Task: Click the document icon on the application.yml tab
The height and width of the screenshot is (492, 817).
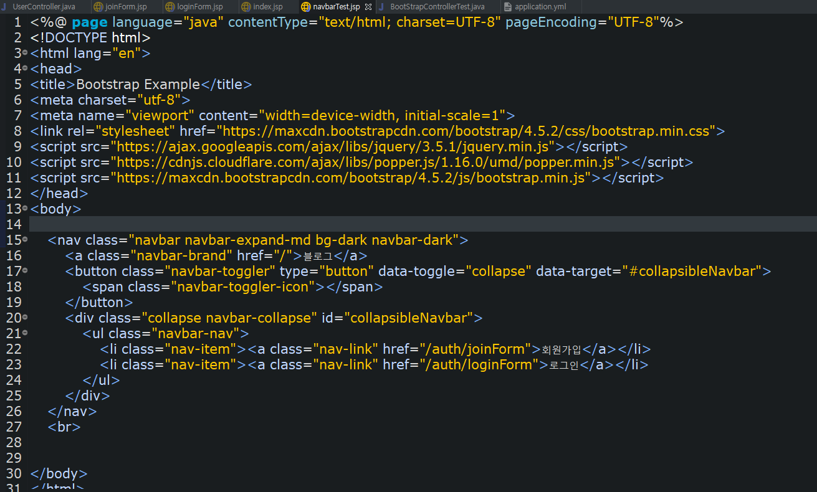Action: 507,7
